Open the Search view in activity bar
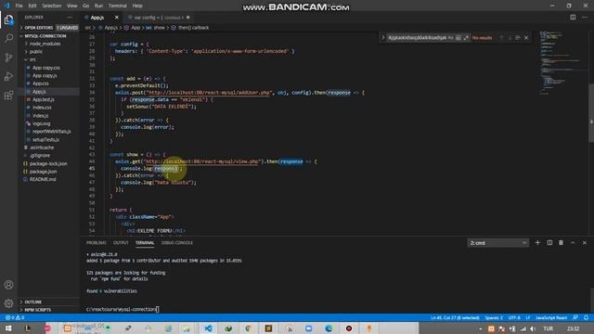Viewport: 594px width, 334px height. 8,38
